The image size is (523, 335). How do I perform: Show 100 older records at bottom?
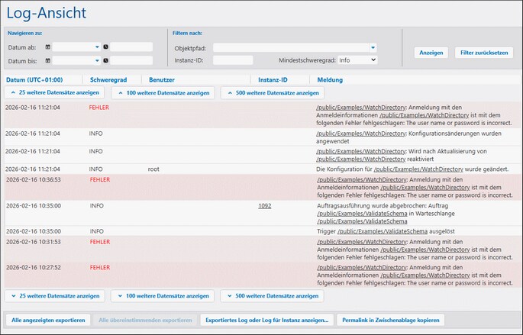pyautogui.click(x=163, y=296)
